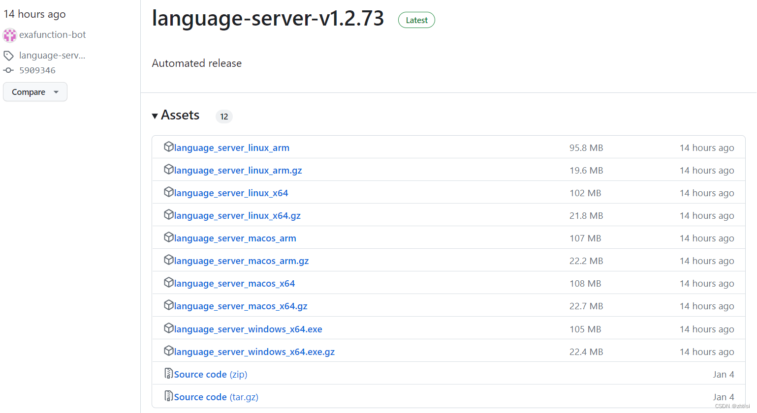Click the Latest badge
Image resolution: width=757 pixels, height=413 pixels.
click(x=416, y=20)
